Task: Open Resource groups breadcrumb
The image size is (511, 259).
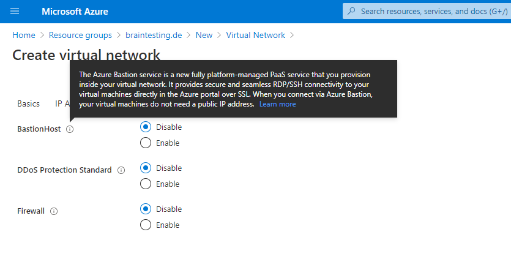Action: pyautogui.click(x=80, y=36)
